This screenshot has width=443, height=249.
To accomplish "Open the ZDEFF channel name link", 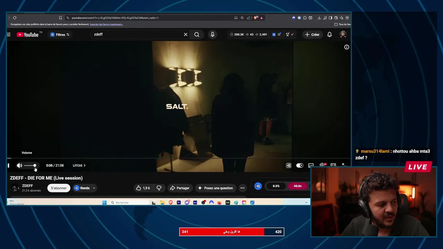I will pos(27,186).
